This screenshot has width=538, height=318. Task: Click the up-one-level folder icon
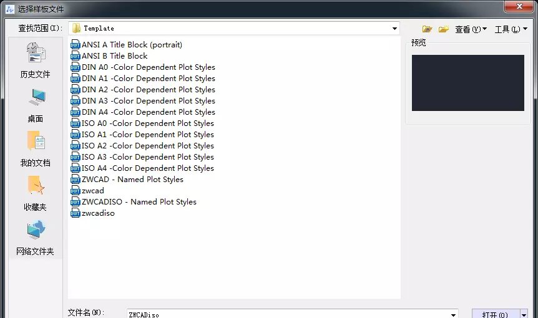[427, 29]
